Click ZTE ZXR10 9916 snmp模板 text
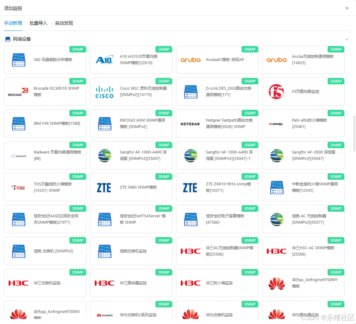 [228, 187]
